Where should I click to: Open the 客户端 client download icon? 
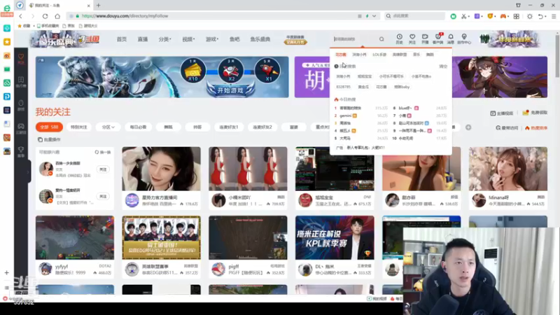[438, 38]
